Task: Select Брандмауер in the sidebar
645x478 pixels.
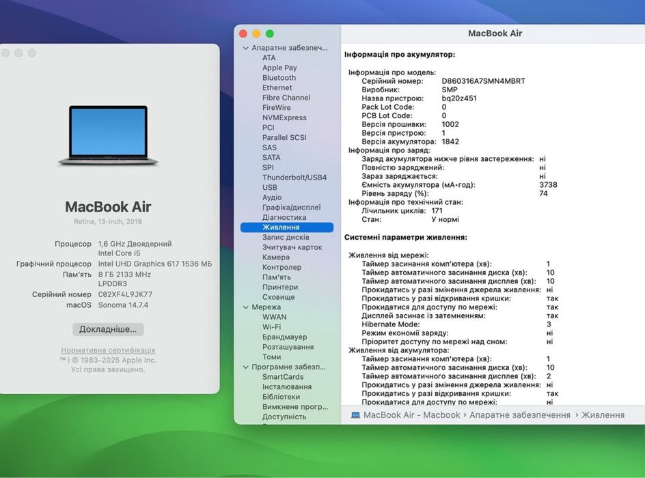Action: tap(285, 337)
